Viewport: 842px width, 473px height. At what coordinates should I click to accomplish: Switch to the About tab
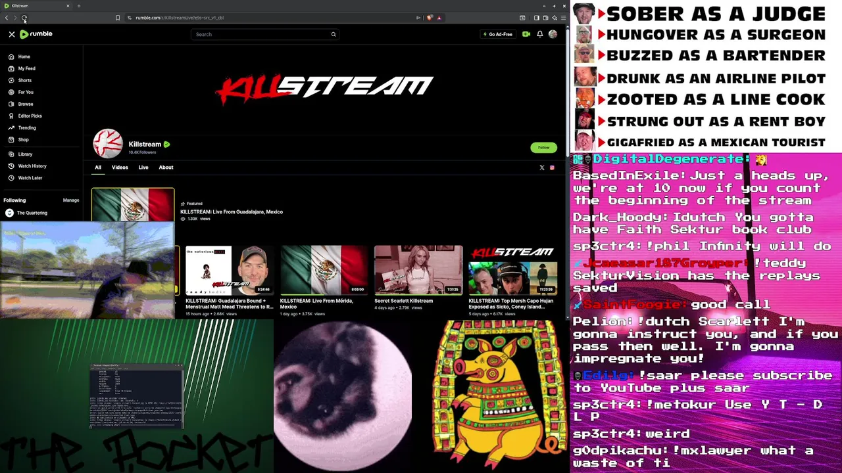pos(166,168)
